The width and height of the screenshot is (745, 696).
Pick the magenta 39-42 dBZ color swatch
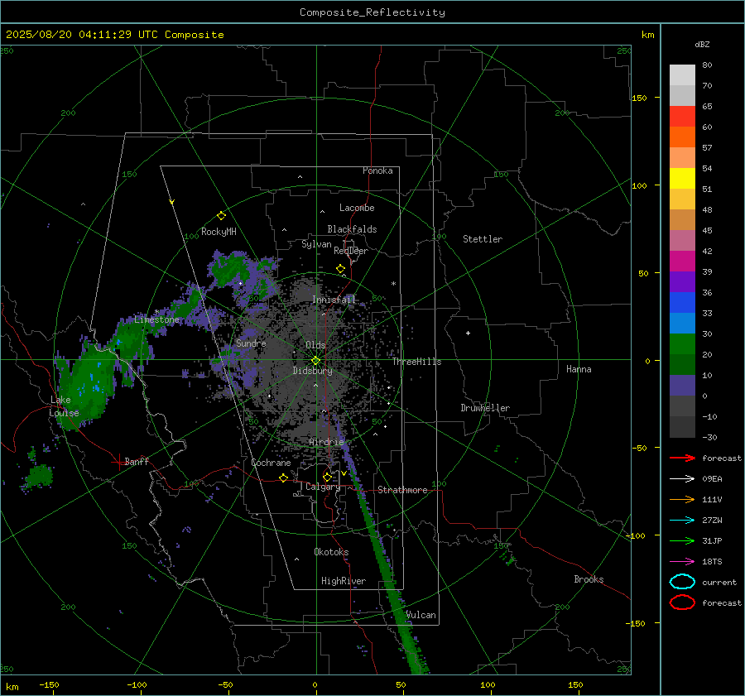click(x=682, y=262)
